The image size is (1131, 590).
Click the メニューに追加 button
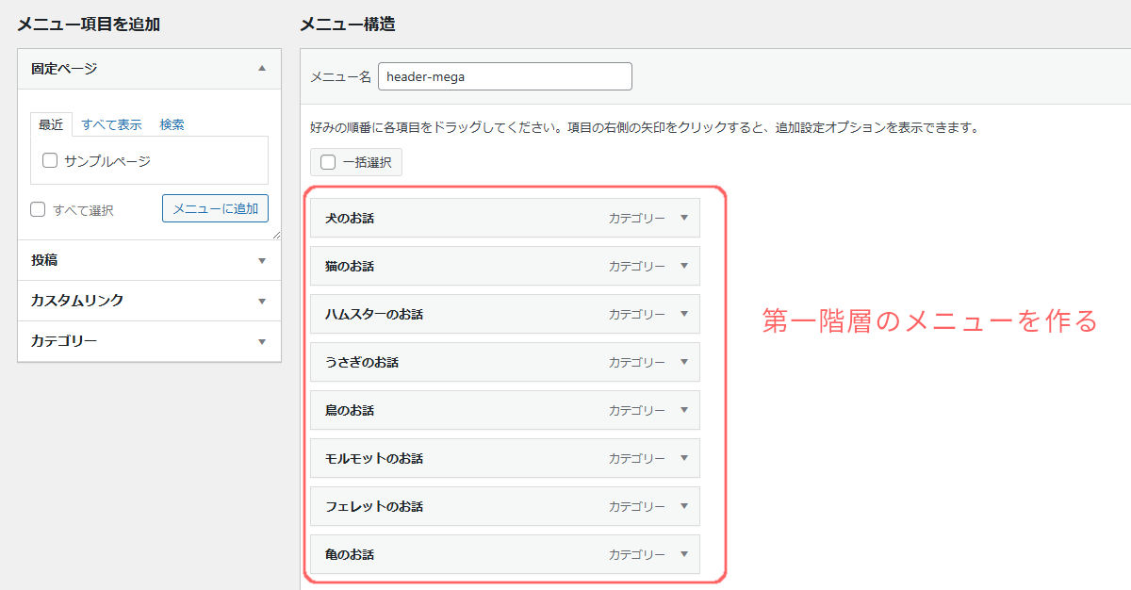[x=215, y=208]
